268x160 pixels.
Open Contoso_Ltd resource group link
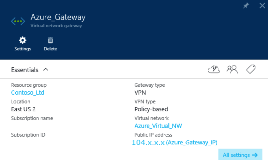(x=28, y=93)
